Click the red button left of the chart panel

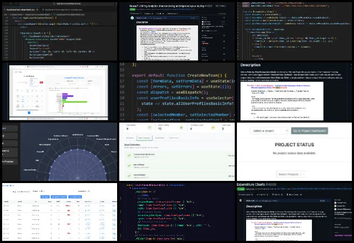pos(42,83)
